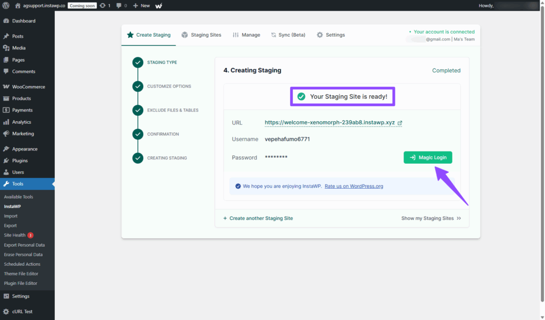This screenshot has width=545, height=320.
Task: Open the comments bubble in admin bar
Action: (x=119, y=5)
